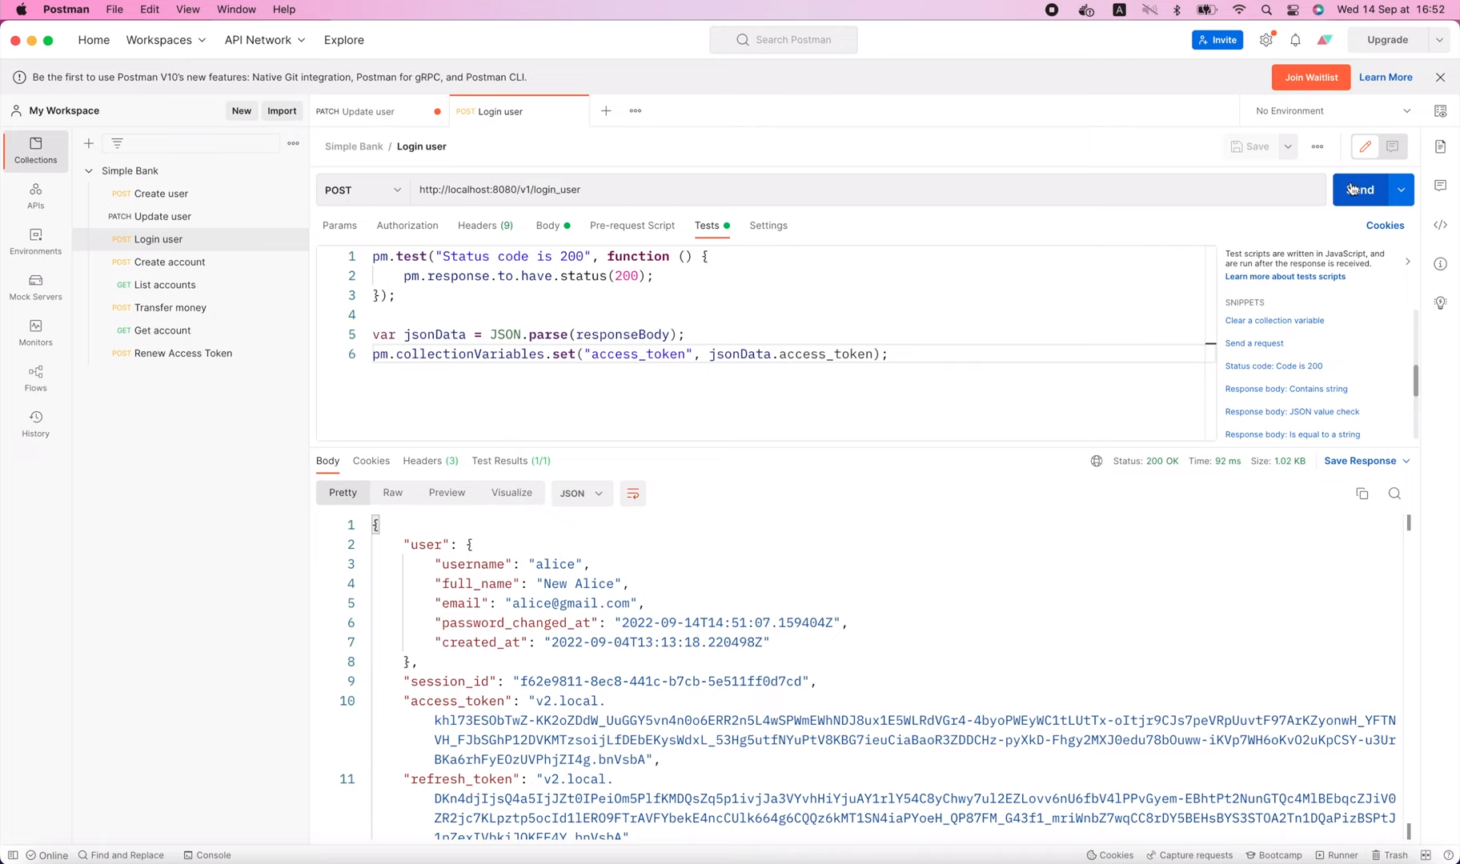The image size is (1460, 864).
Task: Select the Raw response view
Action: (392, 493)
